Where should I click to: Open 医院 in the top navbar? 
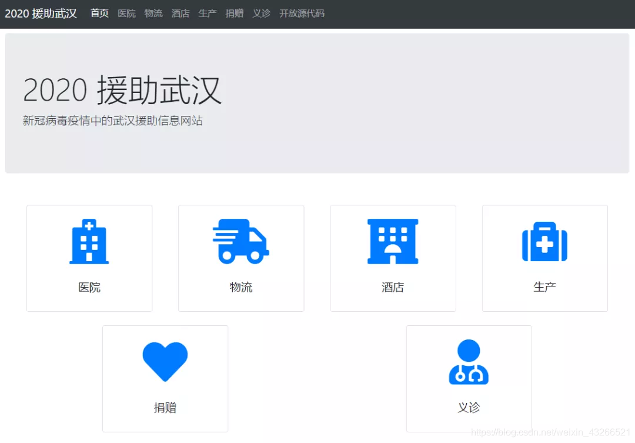tap(127, 14)
